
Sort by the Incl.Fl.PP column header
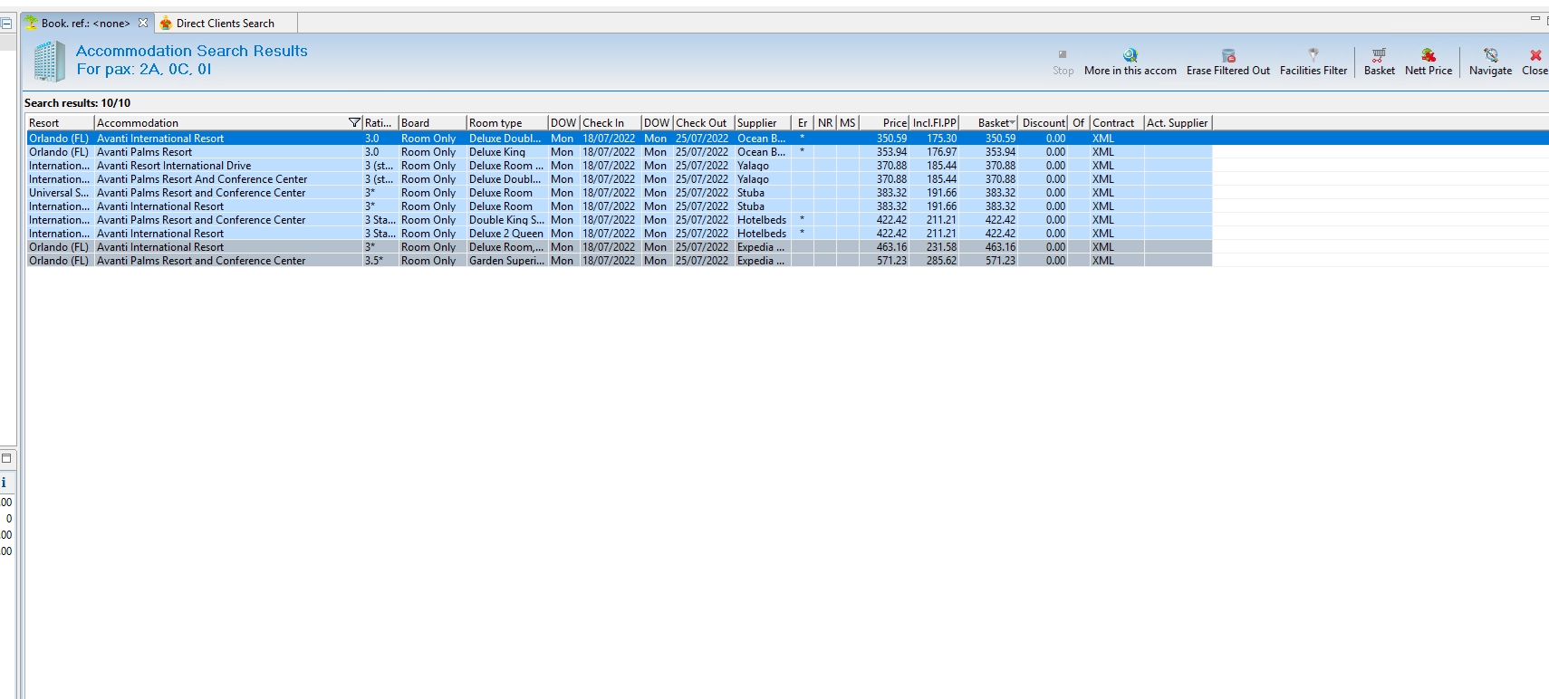coord(934,123)
